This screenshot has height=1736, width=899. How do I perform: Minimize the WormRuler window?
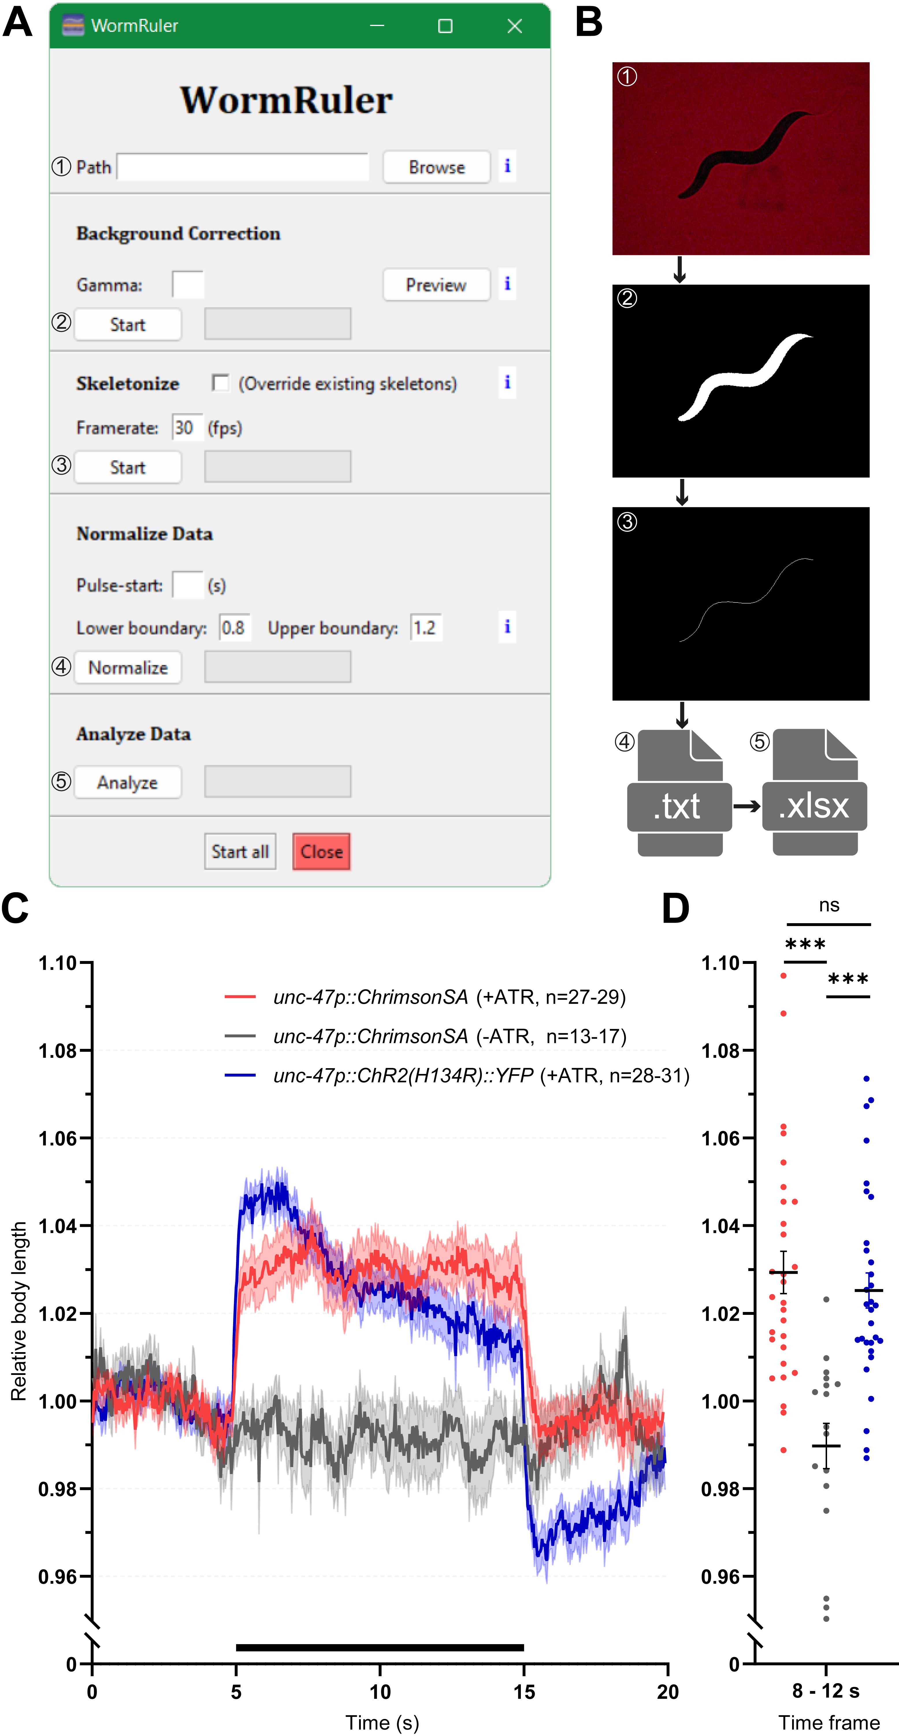click(x=377, y=26)
